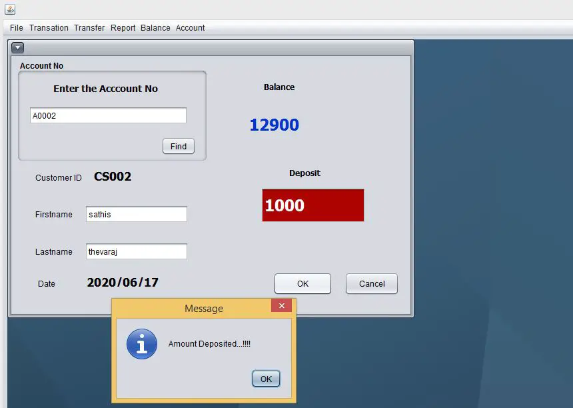Click the Lastname field showing thevaraj
Viewport: 573px width, 408px height.
136,251
